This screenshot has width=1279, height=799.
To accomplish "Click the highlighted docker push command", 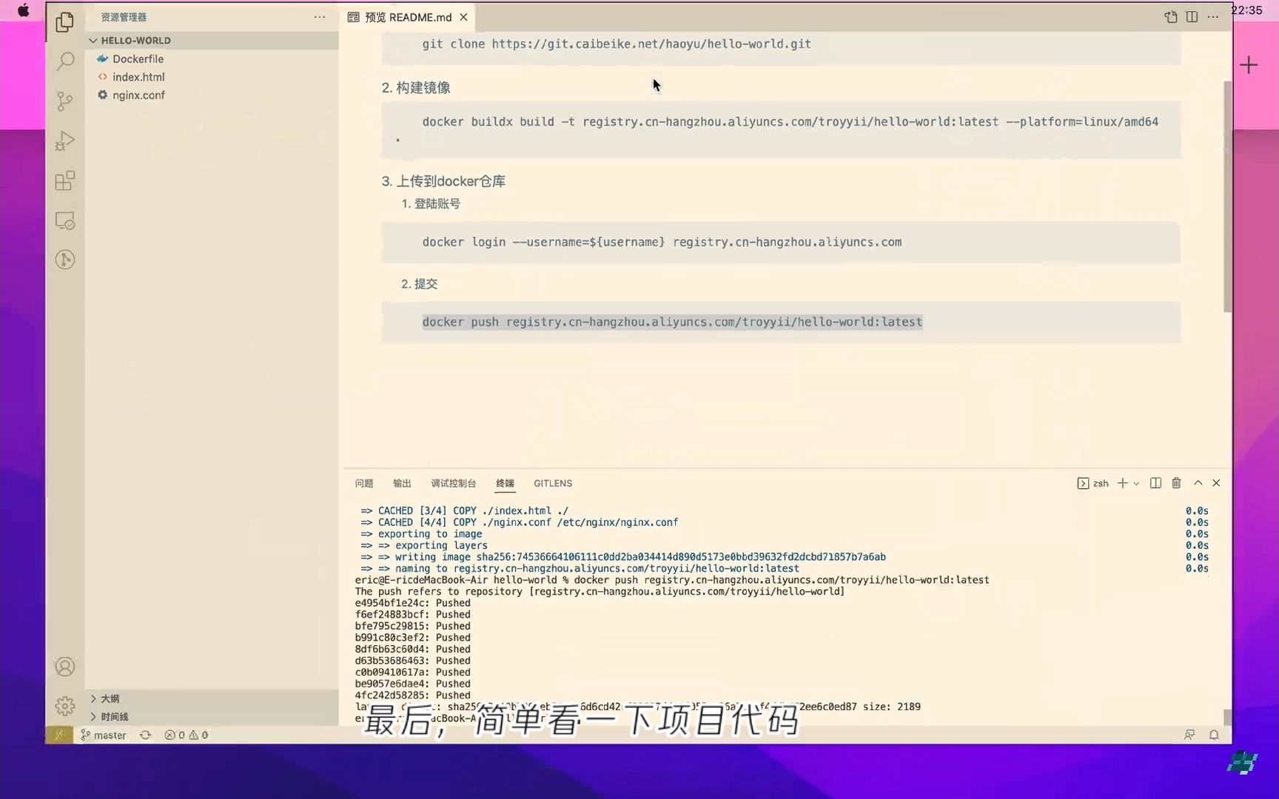I will [672, 322].
